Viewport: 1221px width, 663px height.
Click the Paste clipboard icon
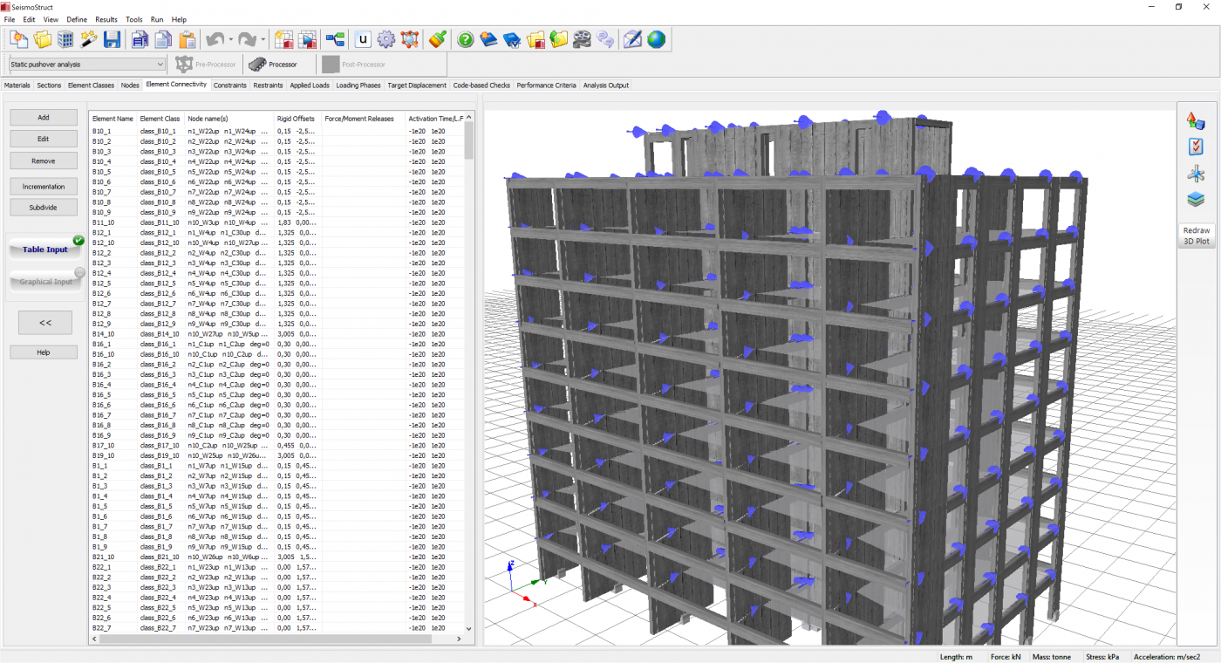point(187,39)
